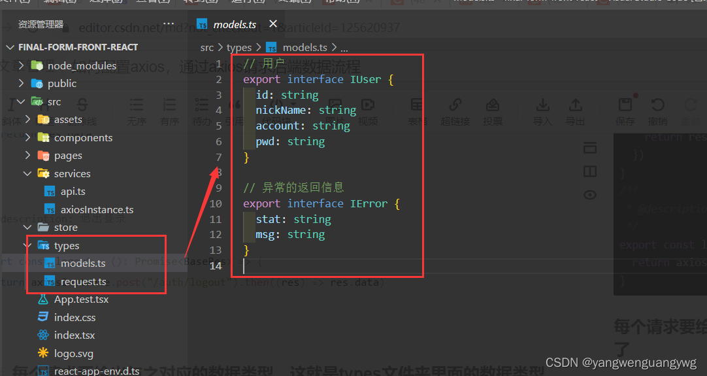The image size is (707, 376).
Task: Open api.ts file in explorer
Action: click(73, 192)
